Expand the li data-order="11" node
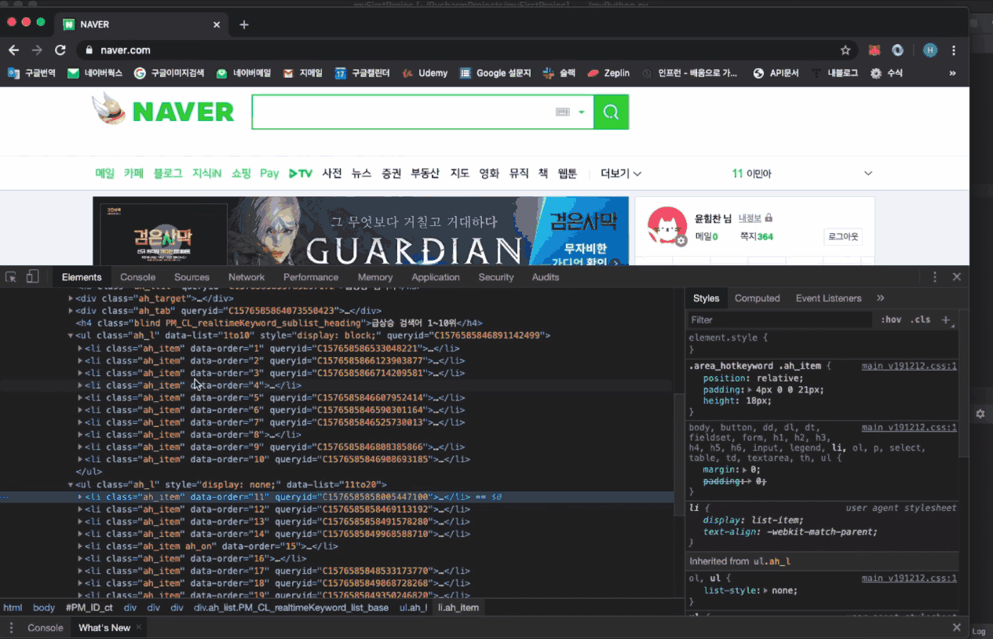This screenshot has height=639, width=993. (80, 497)
